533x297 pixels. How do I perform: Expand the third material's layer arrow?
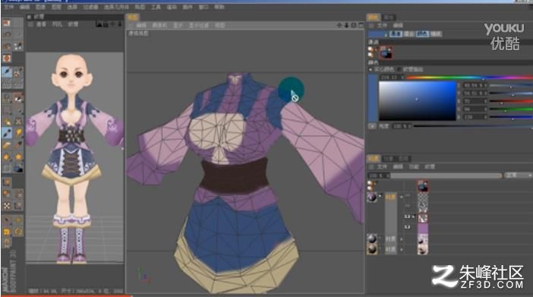402,250
